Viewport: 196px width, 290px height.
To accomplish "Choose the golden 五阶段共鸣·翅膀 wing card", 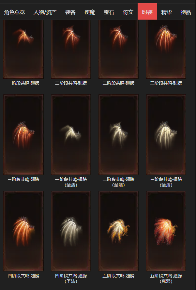I will point(118,231).
